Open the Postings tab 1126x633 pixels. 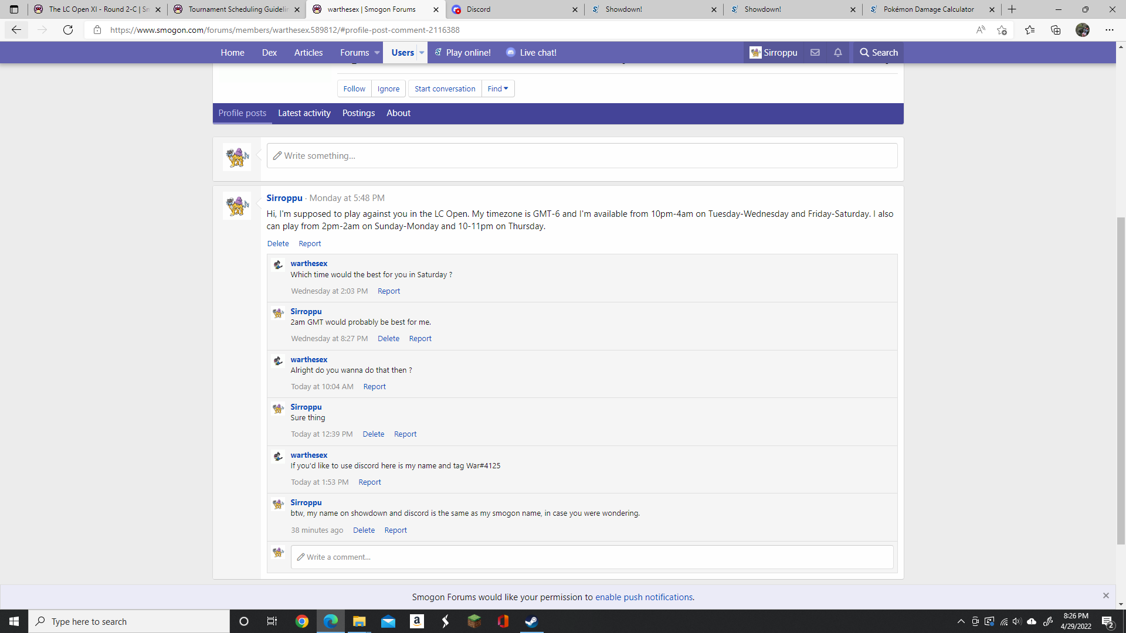pyautogui.click(x=358, y=113)
